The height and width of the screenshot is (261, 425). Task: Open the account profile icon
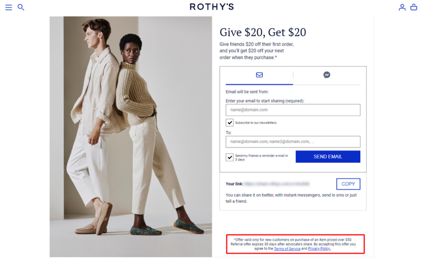402,7
